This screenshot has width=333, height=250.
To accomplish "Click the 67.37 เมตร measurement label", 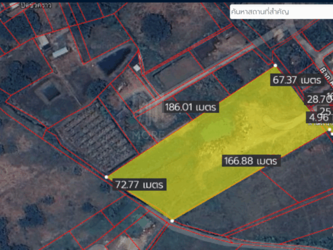I will (297, 80).
